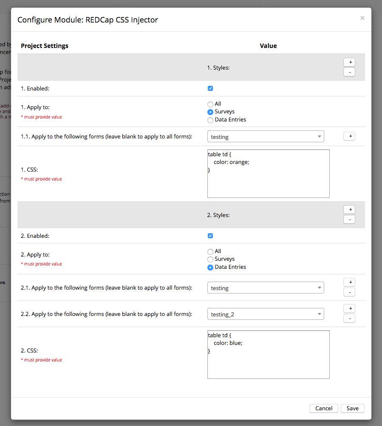Click the 2. Enabled label

tap(35, 236)
